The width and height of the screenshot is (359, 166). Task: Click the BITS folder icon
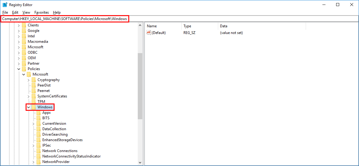38,118
